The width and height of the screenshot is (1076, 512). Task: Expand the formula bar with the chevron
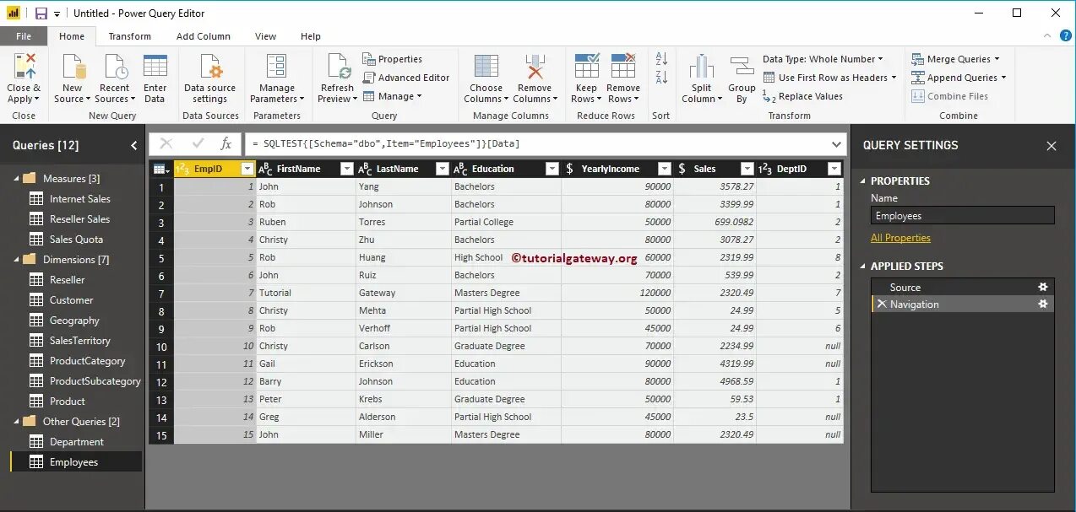coord(837,144)
